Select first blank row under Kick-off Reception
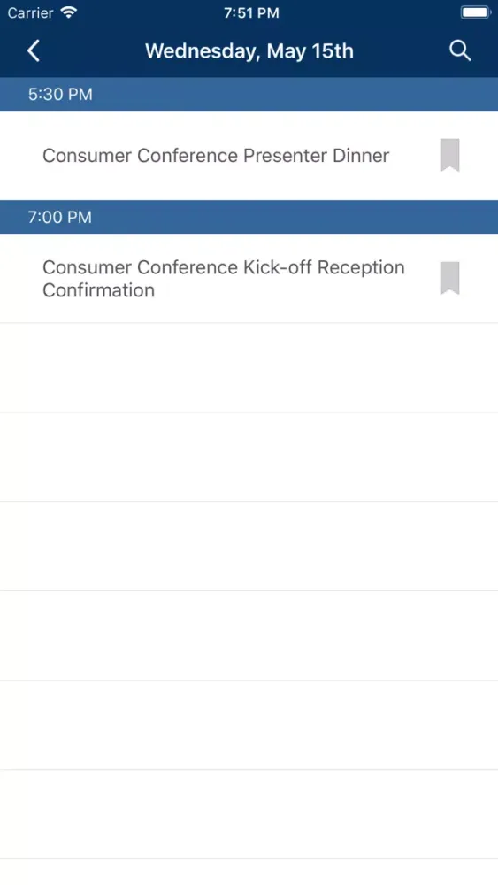The image size is (498, 885). pyautogui.click(x=249, y=367)
